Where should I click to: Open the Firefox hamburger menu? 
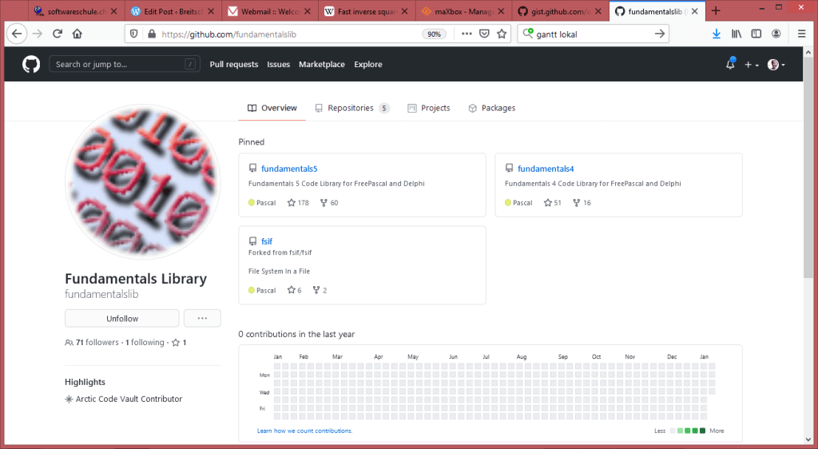(801, 34)
